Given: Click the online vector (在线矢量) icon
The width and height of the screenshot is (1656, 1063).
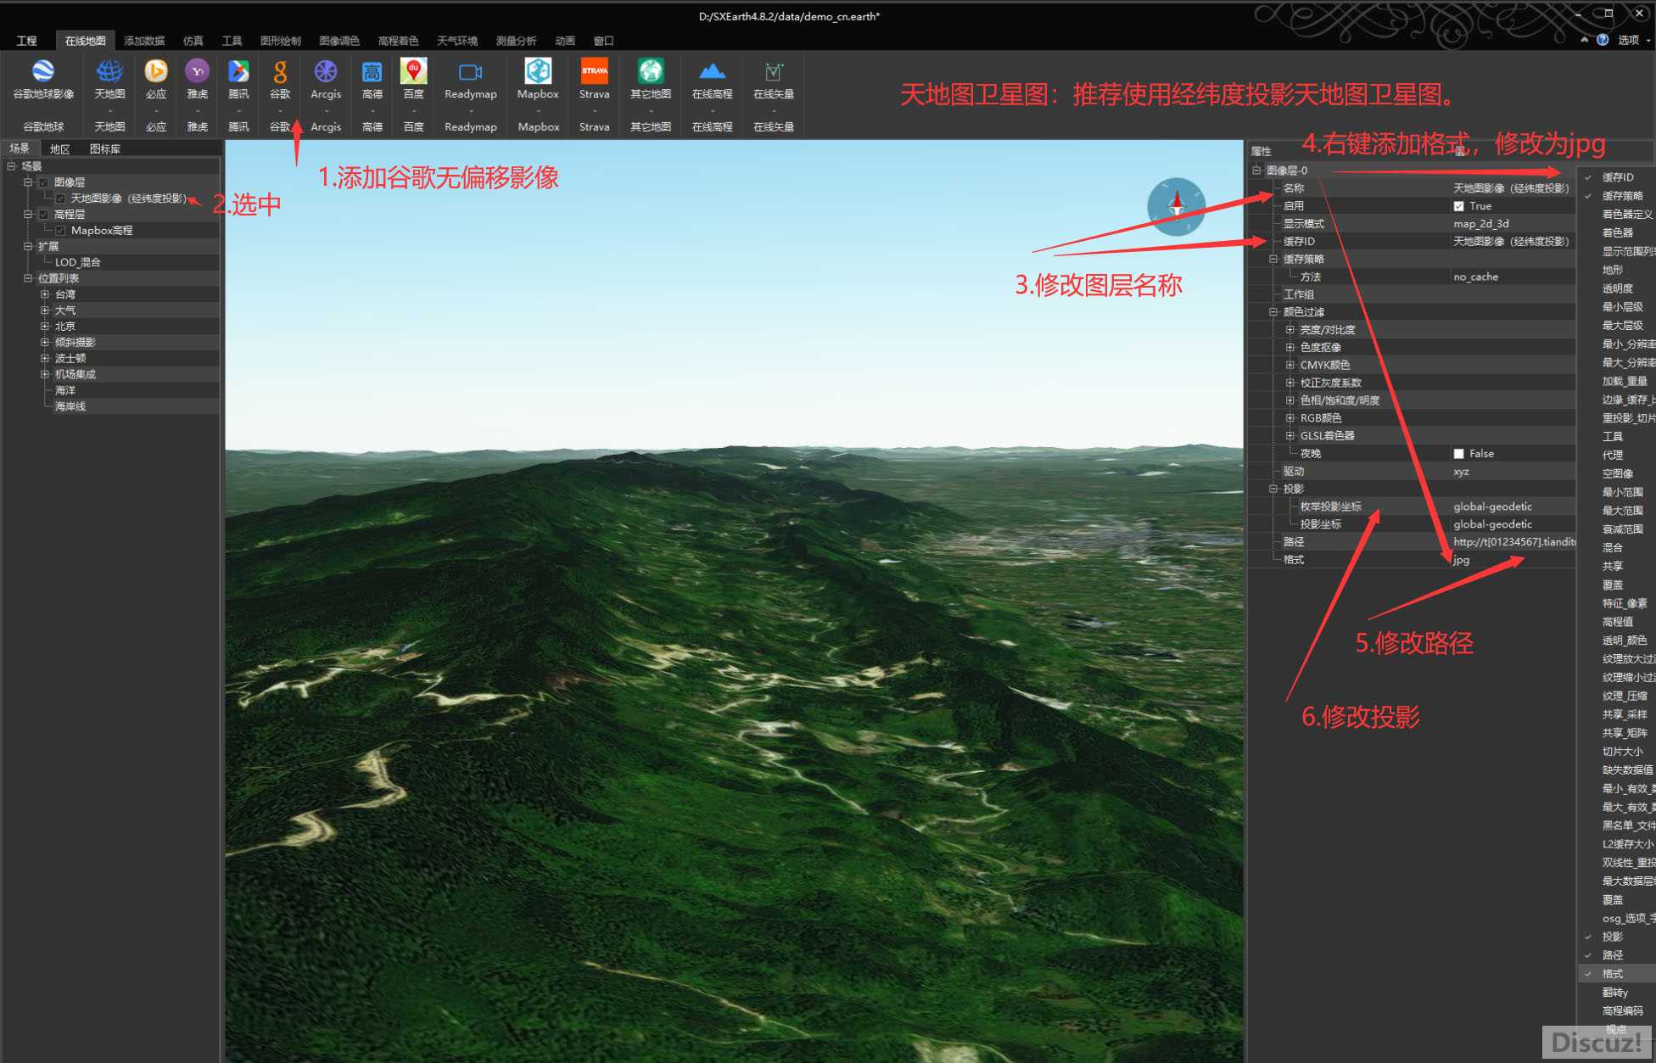Looking at the screenshot, I should click(774, 71).
